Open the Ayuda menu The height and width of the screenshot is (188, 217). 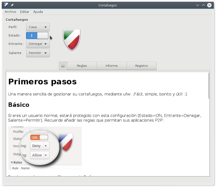[38, 12]
